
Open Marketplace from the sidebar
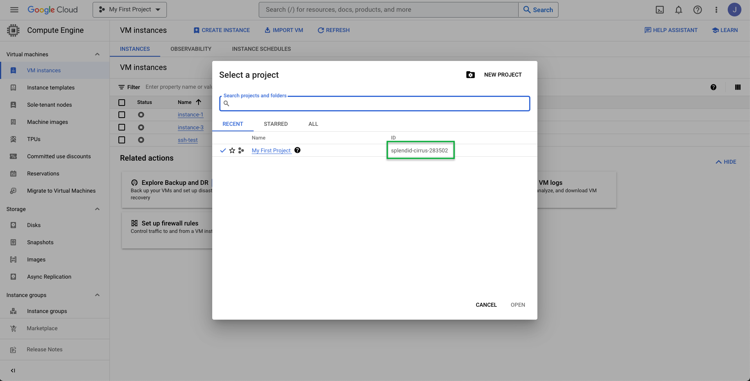55,328
